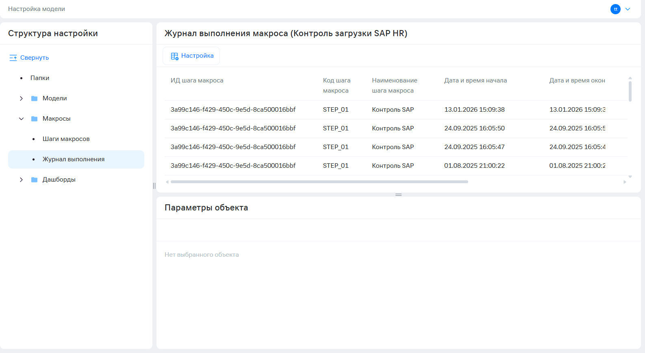Click the Наименование шага макроса column header
Screen dimensions: 645x353
tap(395, 85)
